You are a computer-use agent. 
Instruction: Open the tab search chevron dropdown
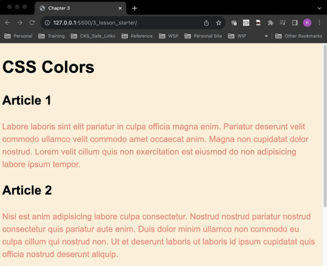click(319, 8)
